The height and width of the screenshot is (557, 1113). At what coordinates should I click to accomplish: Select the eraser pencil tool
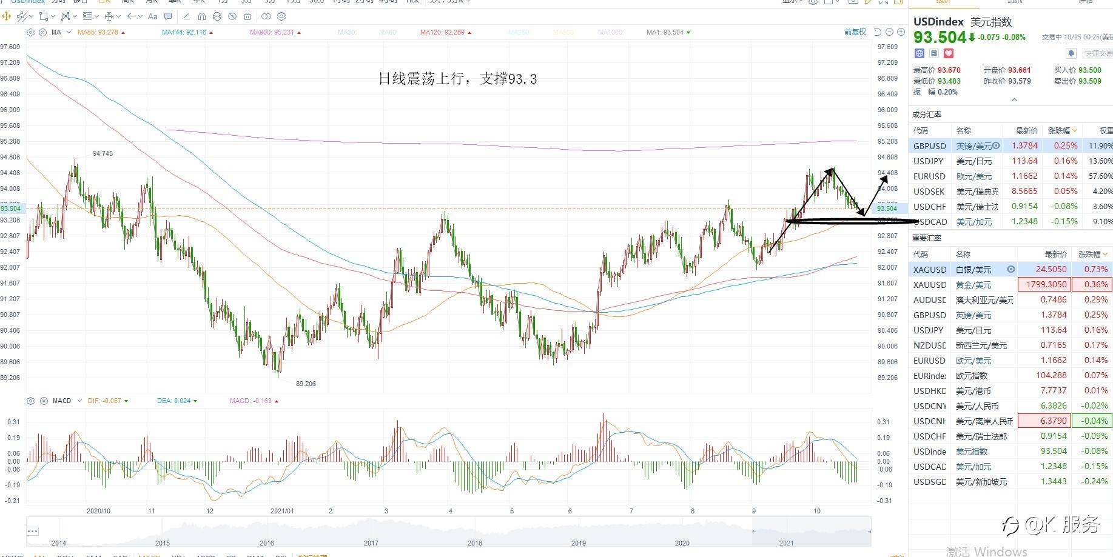click(187, 16)
